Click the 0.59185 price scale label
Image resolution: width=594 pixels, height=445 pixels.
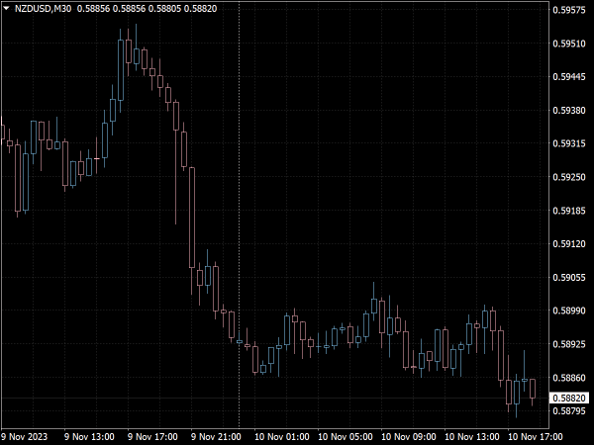tap(569, 211)
